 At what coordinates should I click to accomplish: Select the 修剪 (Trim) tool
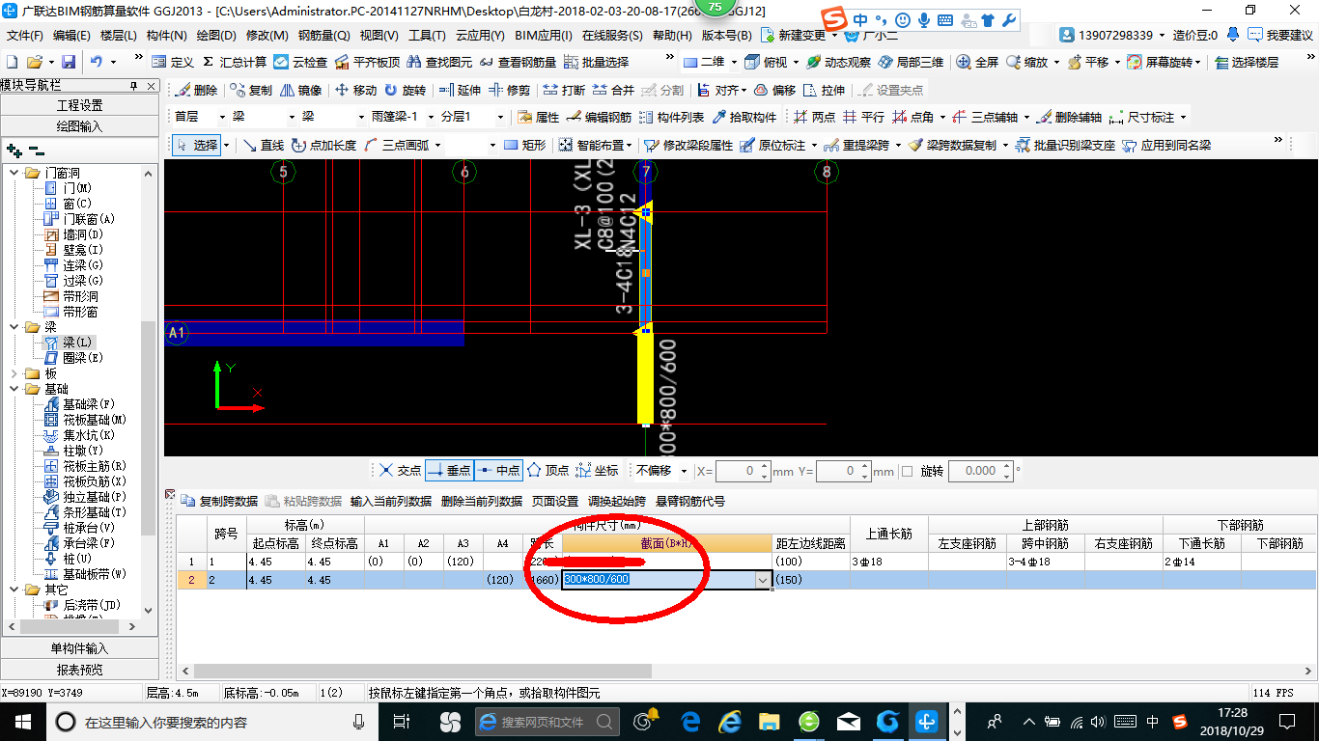(510, 90)
